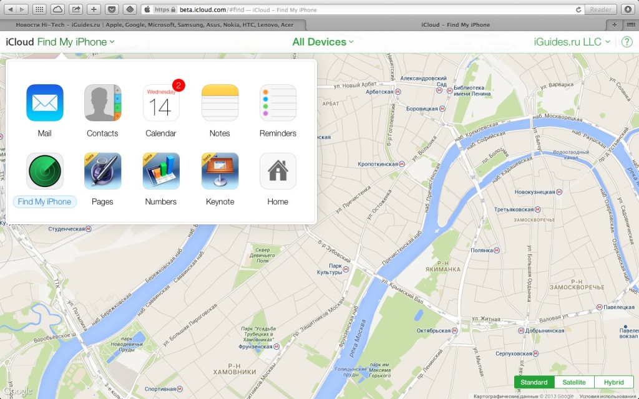This screenshot has width=639, height=399.
Task: Open the Pages beta app icon
Action: pyautogui.click(x=102, y=171)
